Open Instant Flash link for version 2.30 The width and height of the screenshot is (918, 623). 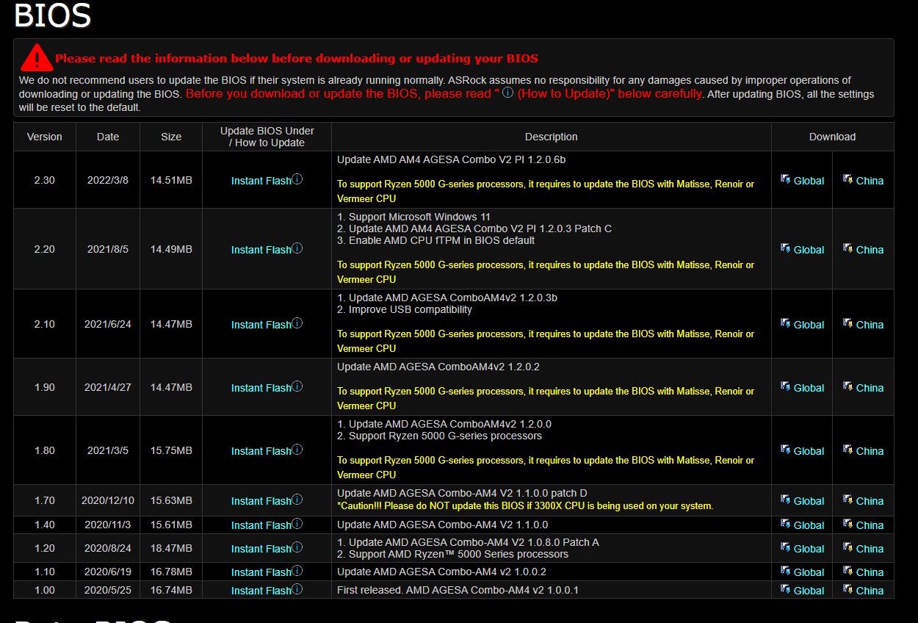pyautogui.click(x=261, y=181)
